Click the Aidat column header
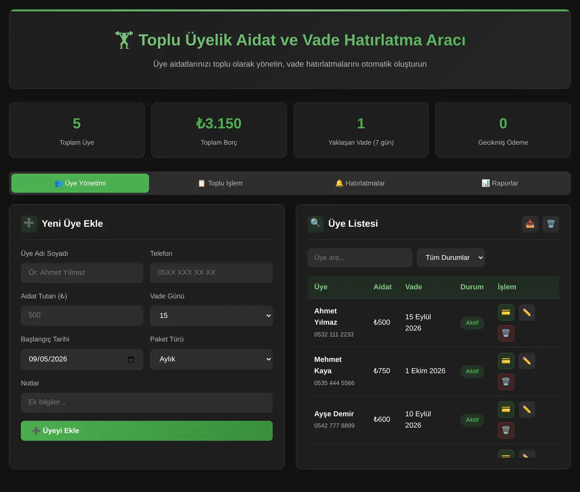 382,287
